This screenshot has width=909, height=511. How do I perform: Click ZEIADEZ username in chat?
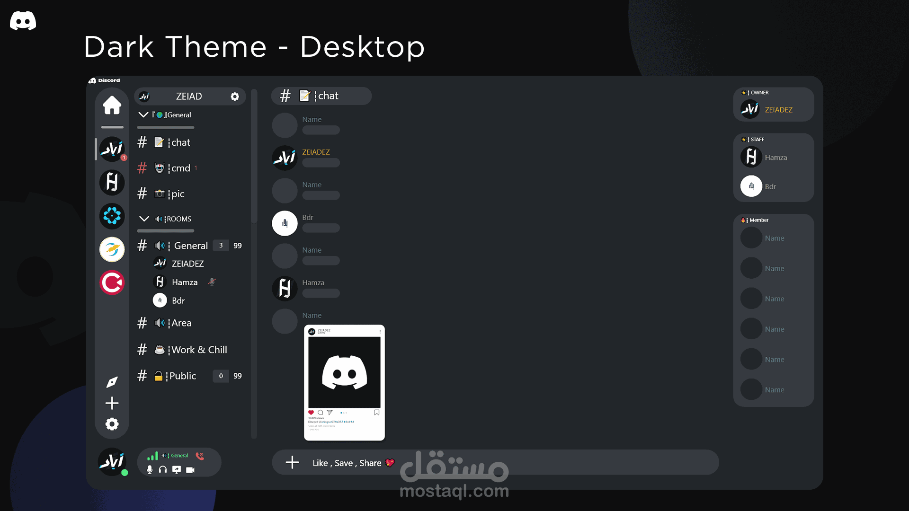pos(316,152)
